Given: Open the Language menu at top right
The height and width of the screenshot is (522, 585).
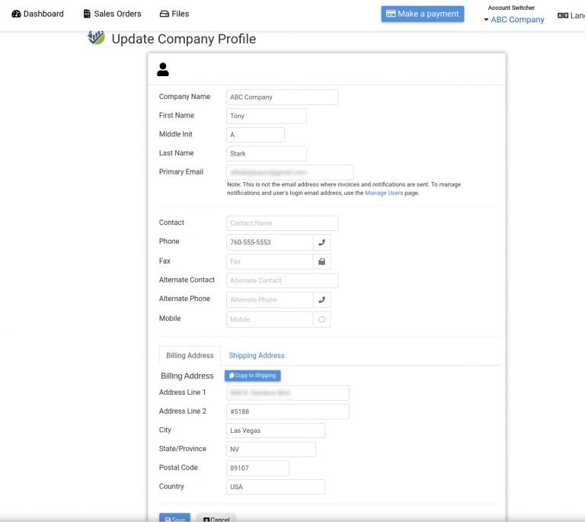Looking at the screenshot, I should [571, 15].
